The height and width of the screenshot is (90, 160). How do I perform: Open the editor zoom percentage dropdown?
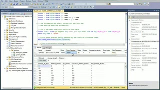tap(40, 44)
